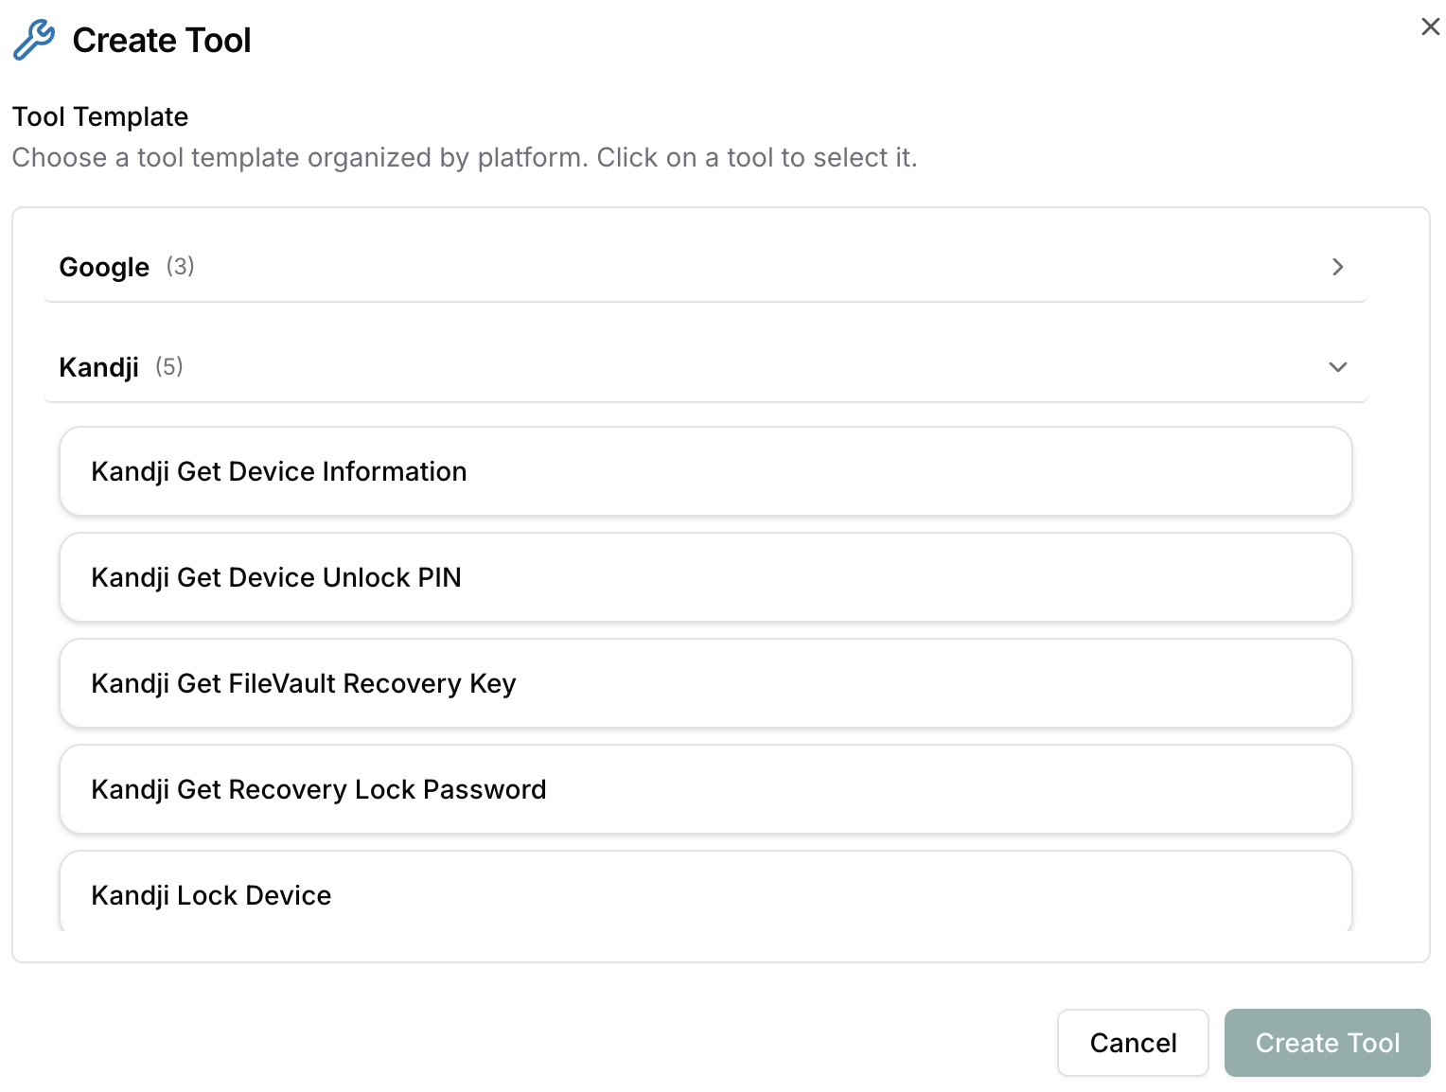The image size is (1446, 1092).
Task: Click the Google section right-facing chevron
Action: 1337,268
